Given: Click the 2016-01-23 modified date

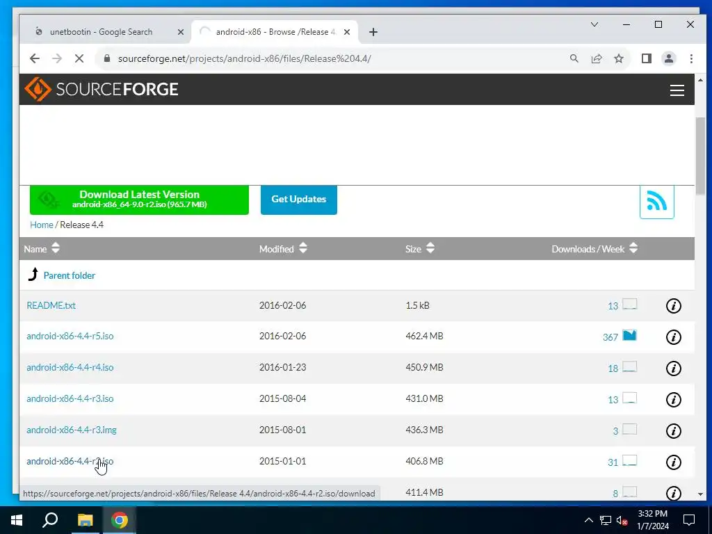Looking at the screenshot, I should (282, 367).
